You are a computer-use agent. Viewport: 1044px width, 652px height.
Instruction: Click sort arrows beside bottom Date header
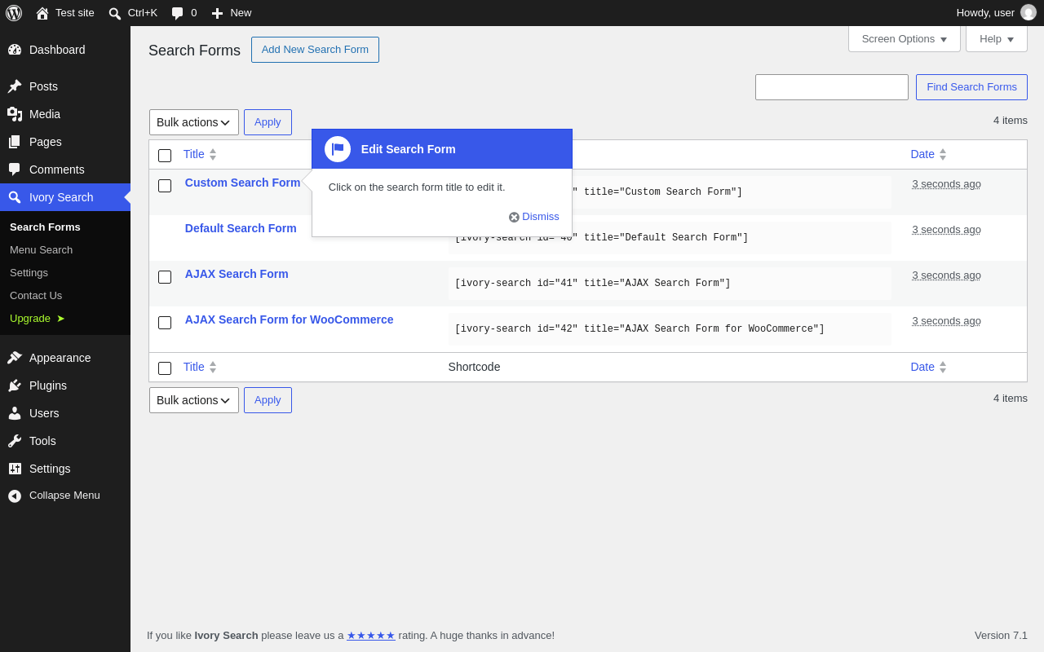[943, 367]
